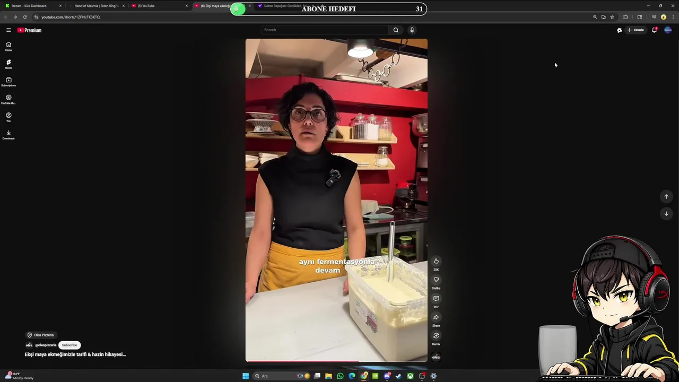Close the (5) YouTube tab
Viewport: 679px width, 382px height.
[x=187, y=6]
